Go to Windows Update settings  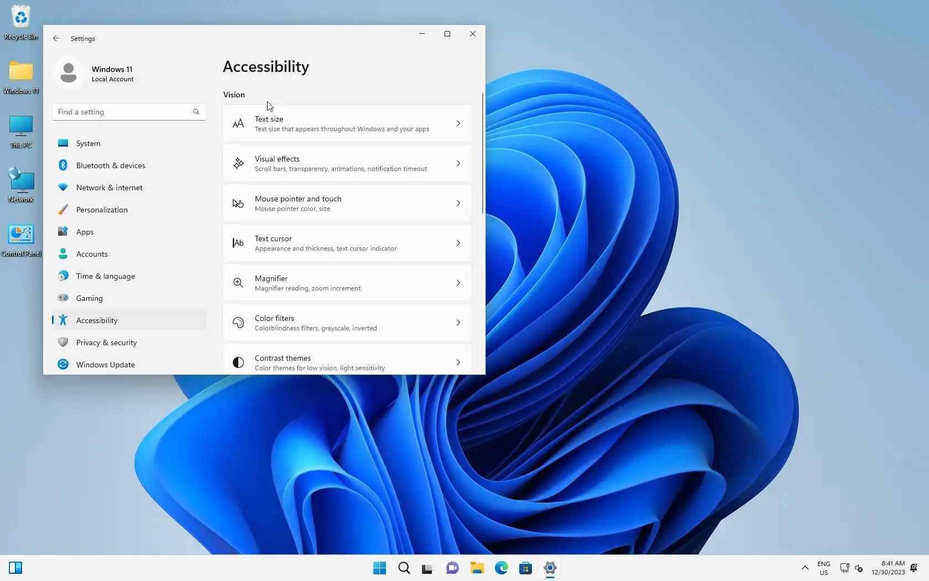(x=129, y=365)
